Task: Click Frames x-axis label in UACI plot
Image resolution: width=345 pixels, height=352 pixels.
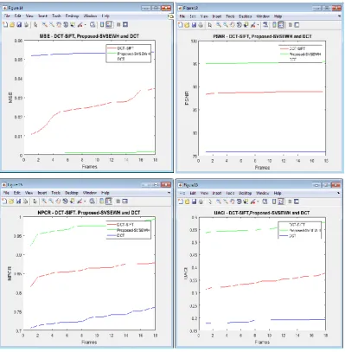Action: click(262, 342)
